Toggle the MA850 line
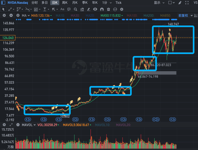The image size is (198, 150). (x=165, y=16)
